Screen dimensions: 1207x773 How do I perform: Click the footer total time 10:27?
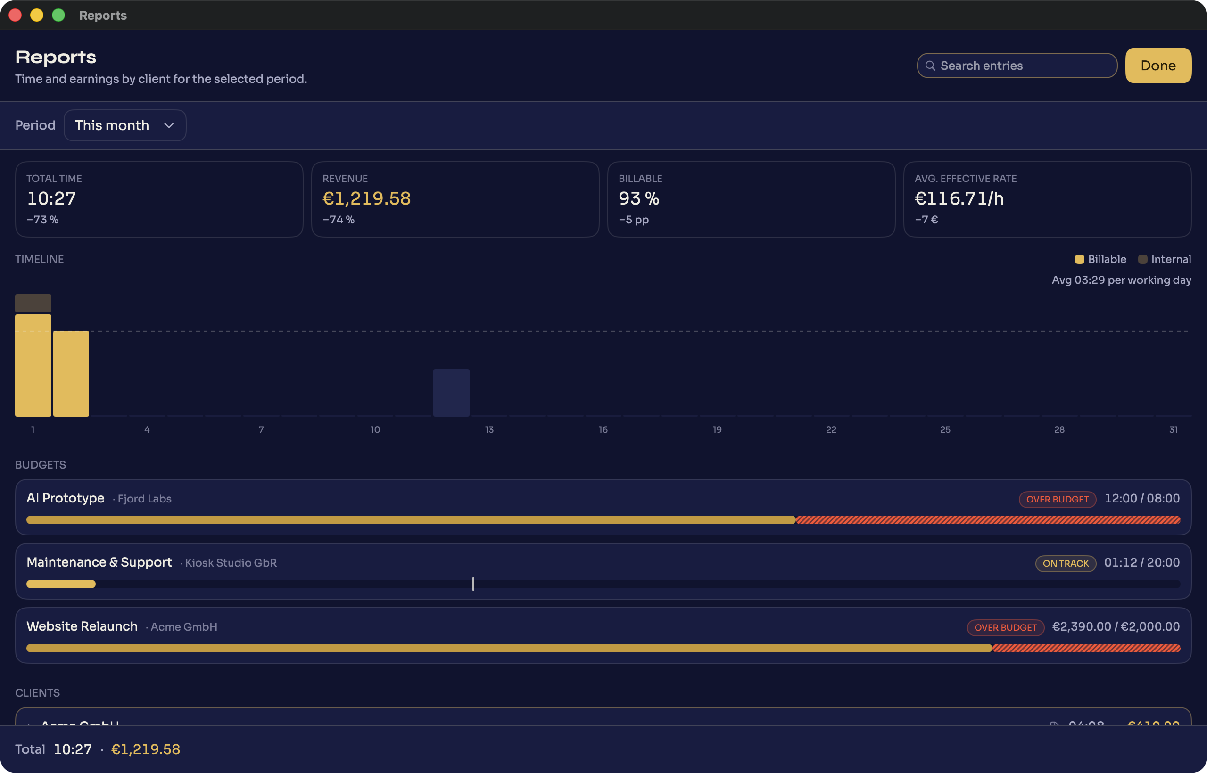pos(73,749)
